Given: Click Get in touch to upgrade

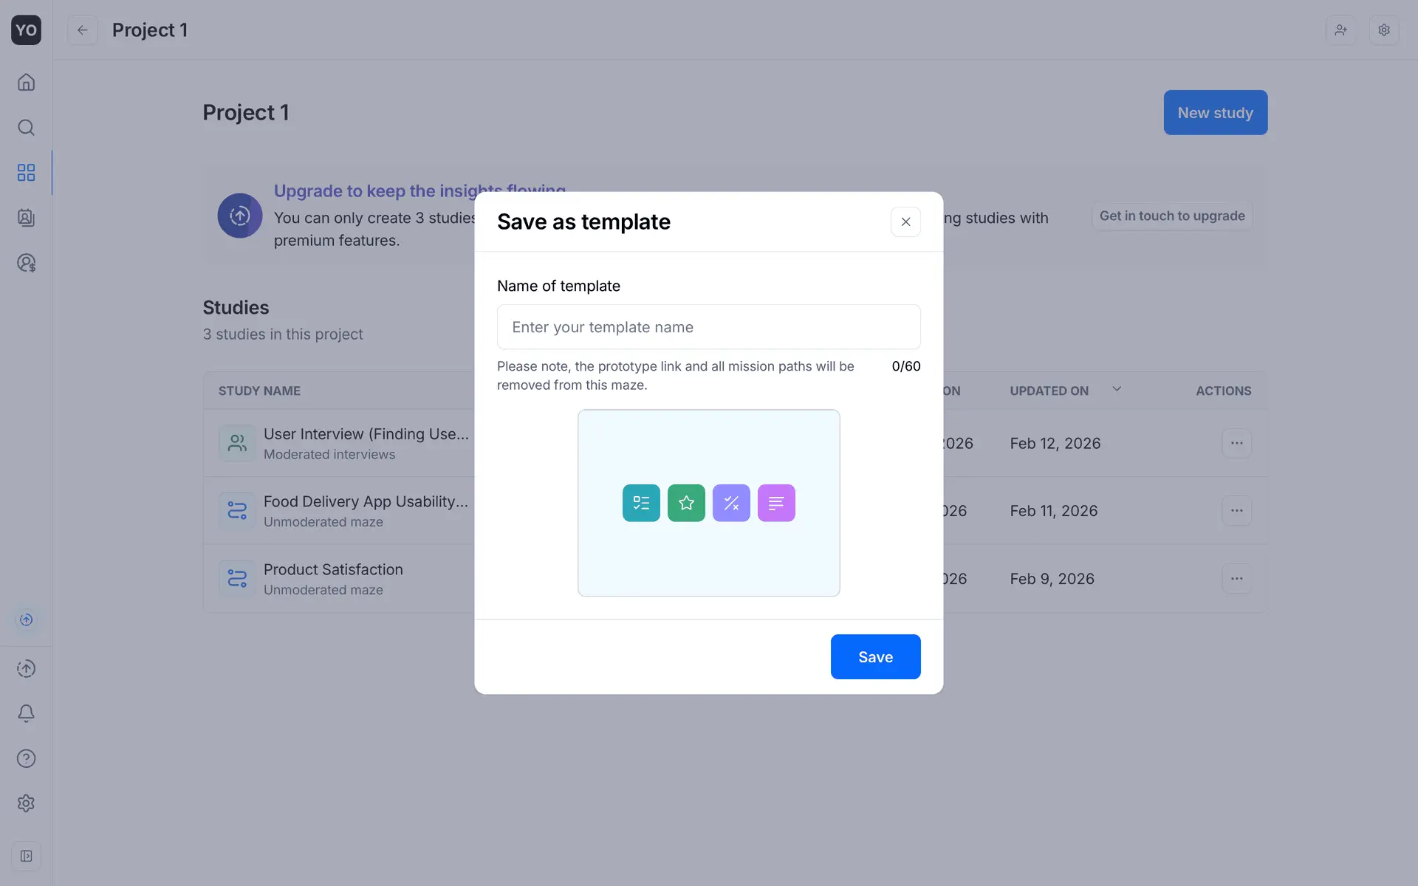Looking at the screenshot, I should (x=1172, y=216).
